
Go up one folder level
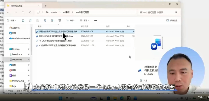point(23,12)
